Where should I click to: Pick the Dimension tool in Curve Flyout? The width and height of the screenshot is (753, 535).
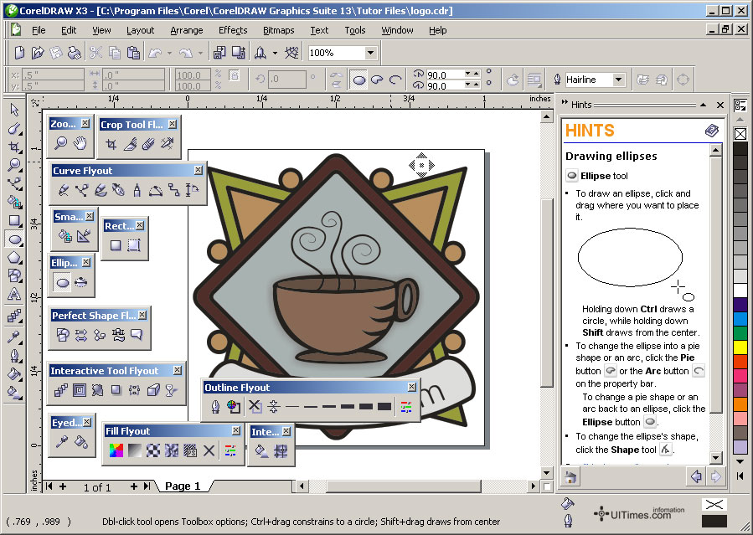coord(192,190)
